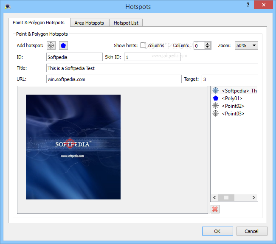Add a point hotspot with the crosshair button

coord(51,45)
